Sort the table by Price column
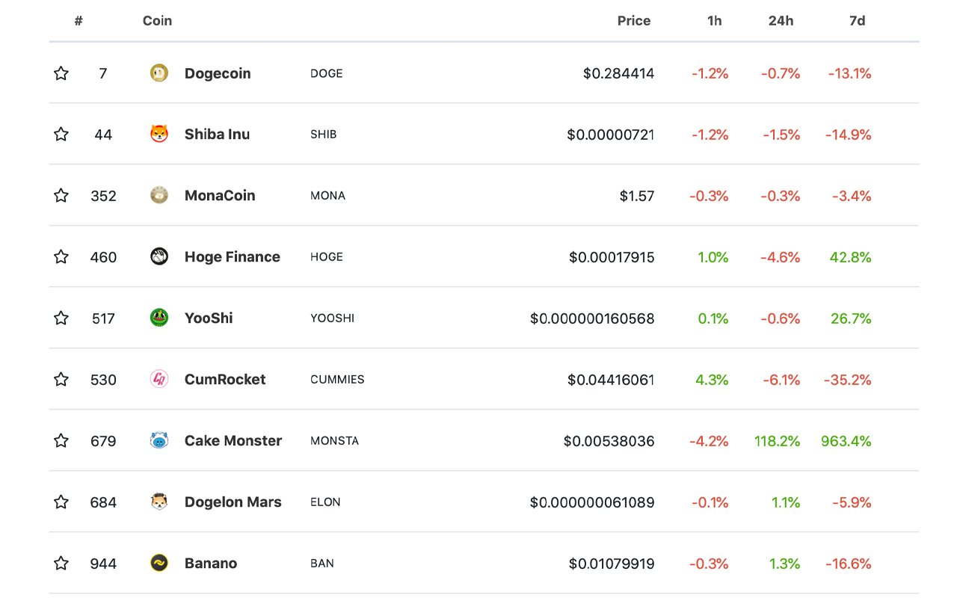Viewport: 957px width, 598px height. 633,21
